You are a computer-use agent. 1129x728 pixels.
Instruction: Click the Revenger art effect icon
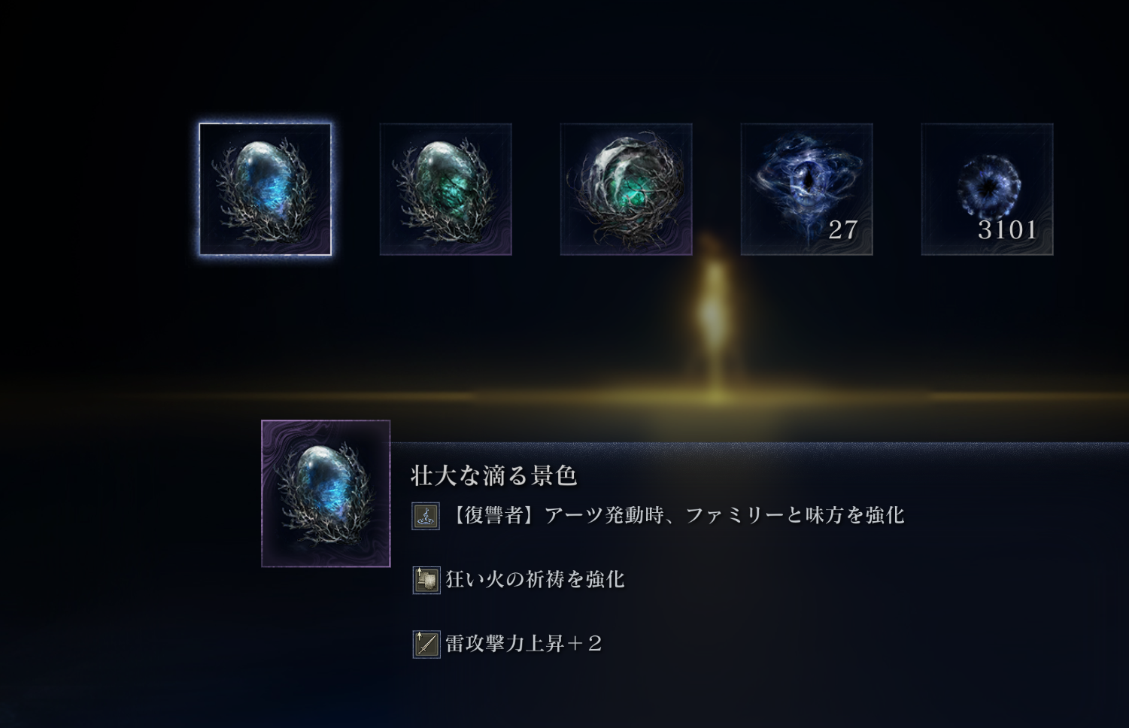coord(426,517)
